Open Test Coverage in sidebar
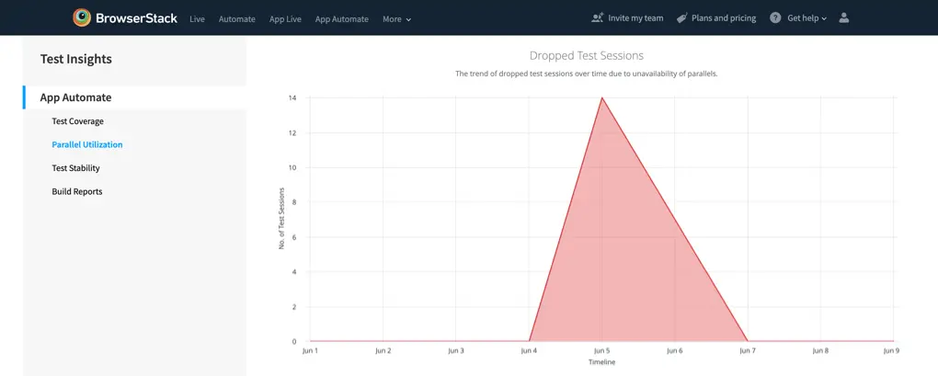 tap(77, 121)
